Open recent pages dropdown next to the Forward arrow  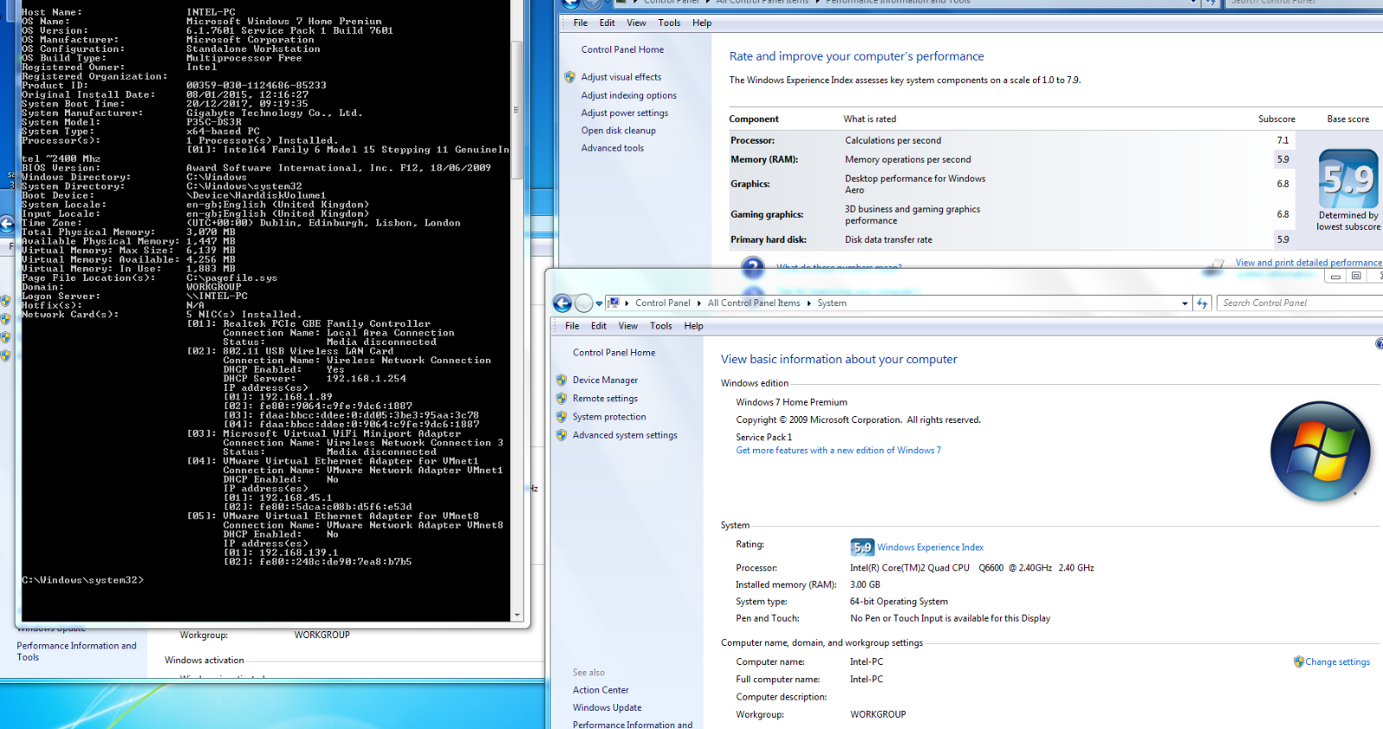599,304
